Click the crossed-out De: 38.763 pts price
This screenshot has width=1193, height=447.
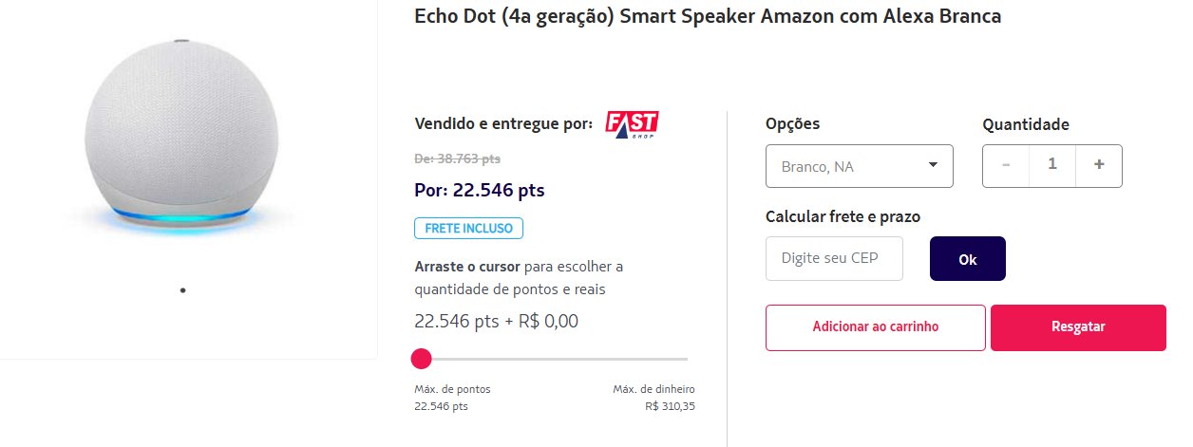pos(458,158)
